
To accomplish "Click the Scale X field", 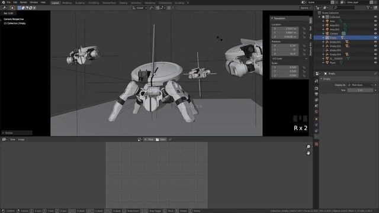I will tap(285, 67).
